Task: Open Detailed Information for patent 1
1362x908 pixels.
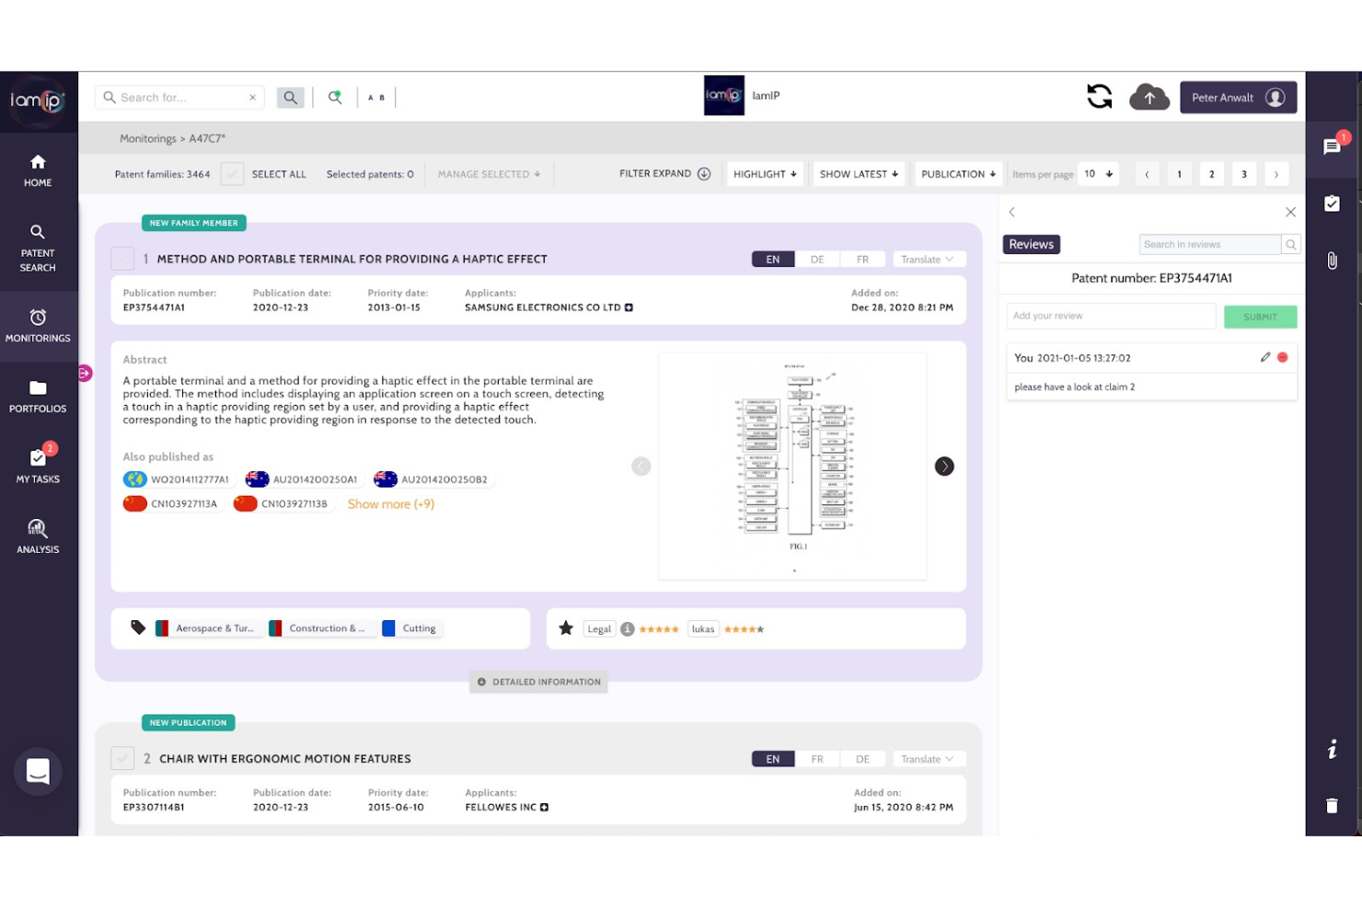Action: click(x=539, y=682)
